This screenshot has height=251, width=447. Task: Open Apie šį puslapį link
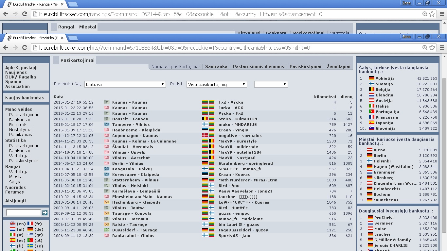[21, 68]
